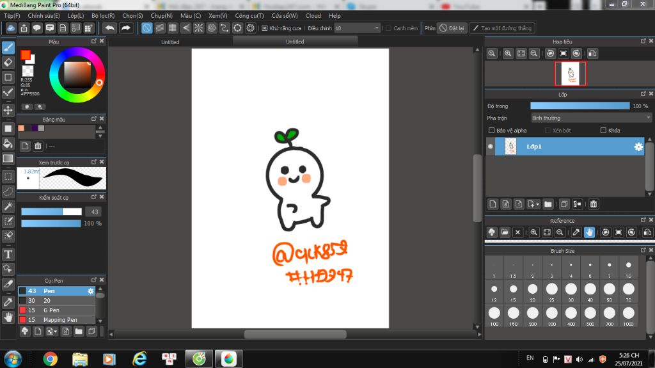Click the Undo arrow in toolbar
Viewport: 655px width, 368px height.
(x=109, y=28)
